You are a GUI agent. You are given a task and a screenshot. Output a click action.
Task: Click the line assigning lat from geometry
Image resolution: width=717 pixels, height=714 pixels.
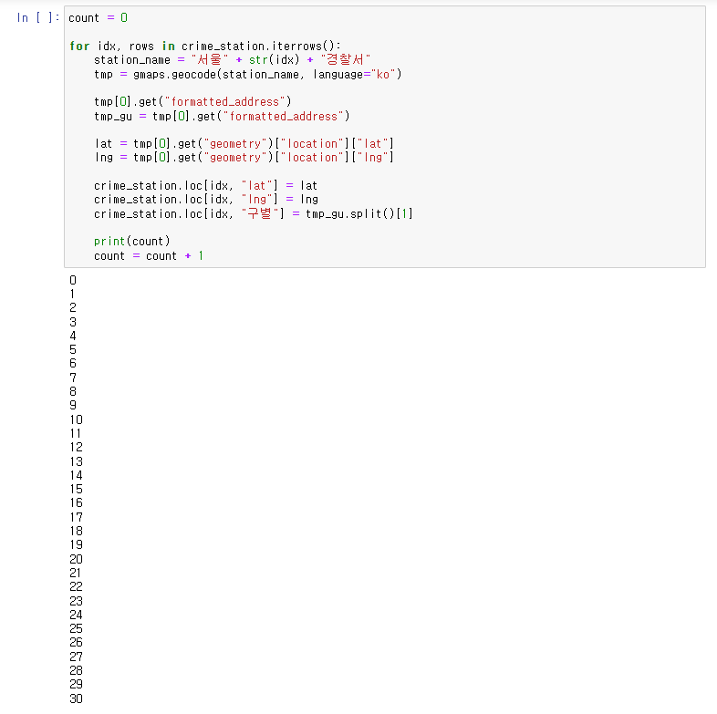pyautogui.click(x=244, y=143)
